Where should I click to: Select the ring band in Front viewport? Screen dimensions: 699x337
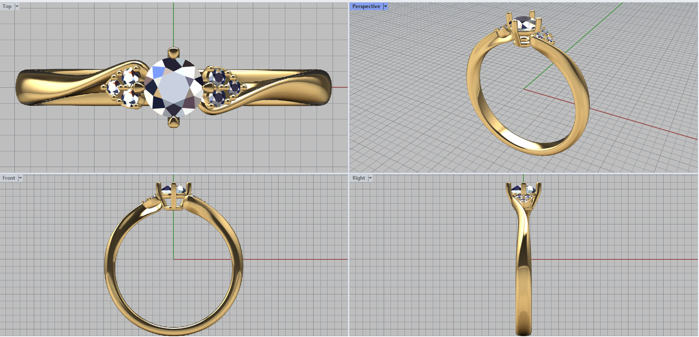pos(174,330)
